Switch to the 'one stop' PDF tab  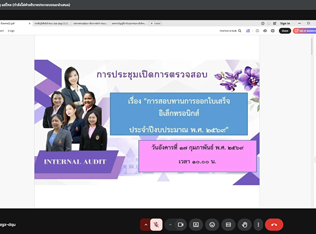(x=51, y=23)
